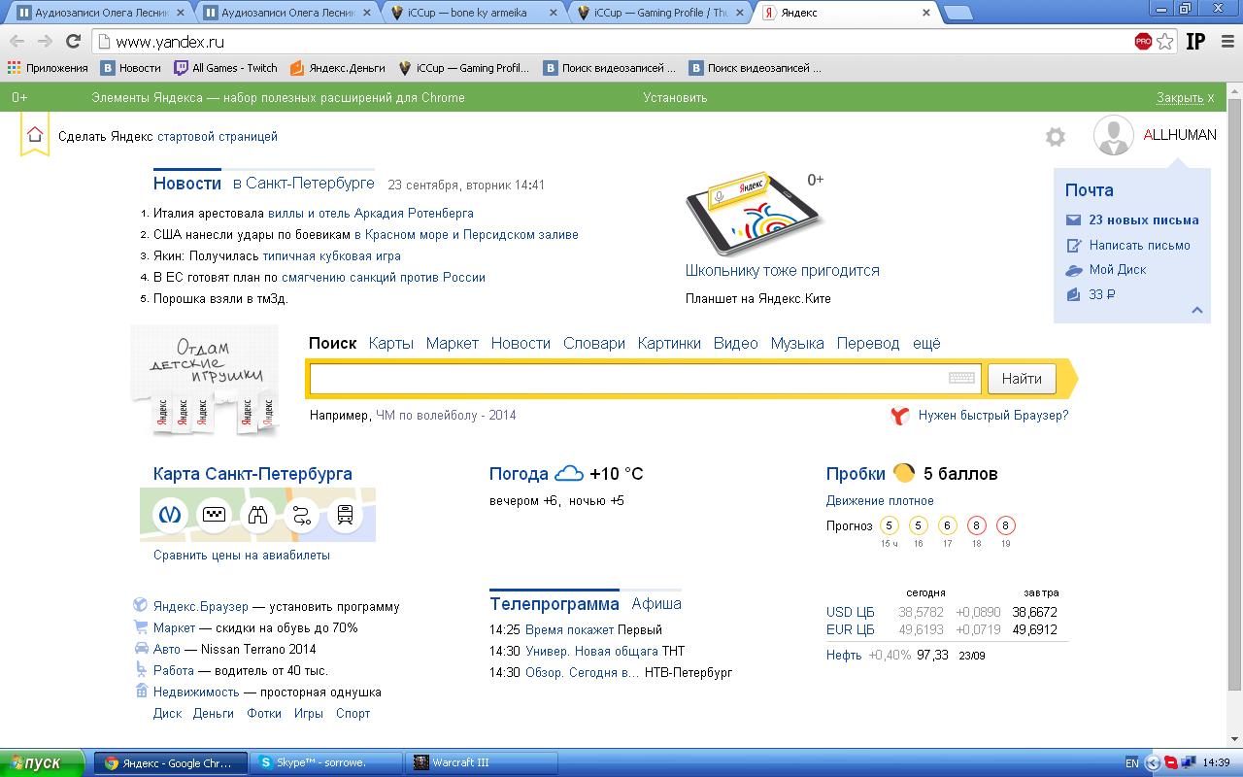
Task: Click the wallet balance icon
Action: pyautogui.click(x=1073, y=294)
